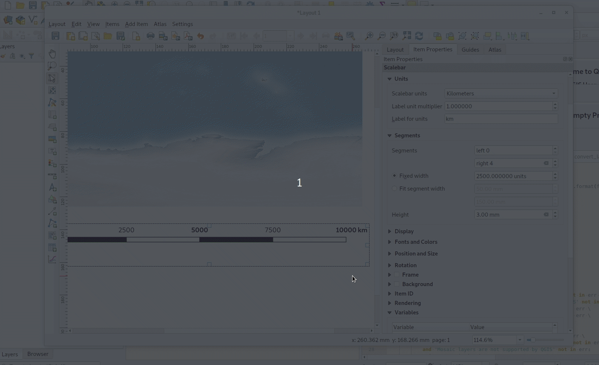Expand the Fonts and Colors section
The height and width of the screenshot is (365, 599).
click(416, 242)
